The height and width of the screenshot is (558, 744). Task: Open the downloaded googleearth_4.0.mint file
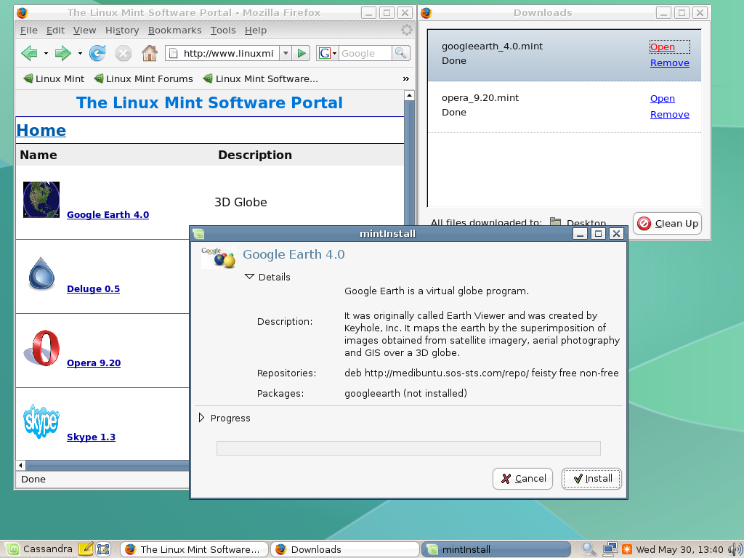click(x=663, y=47)
